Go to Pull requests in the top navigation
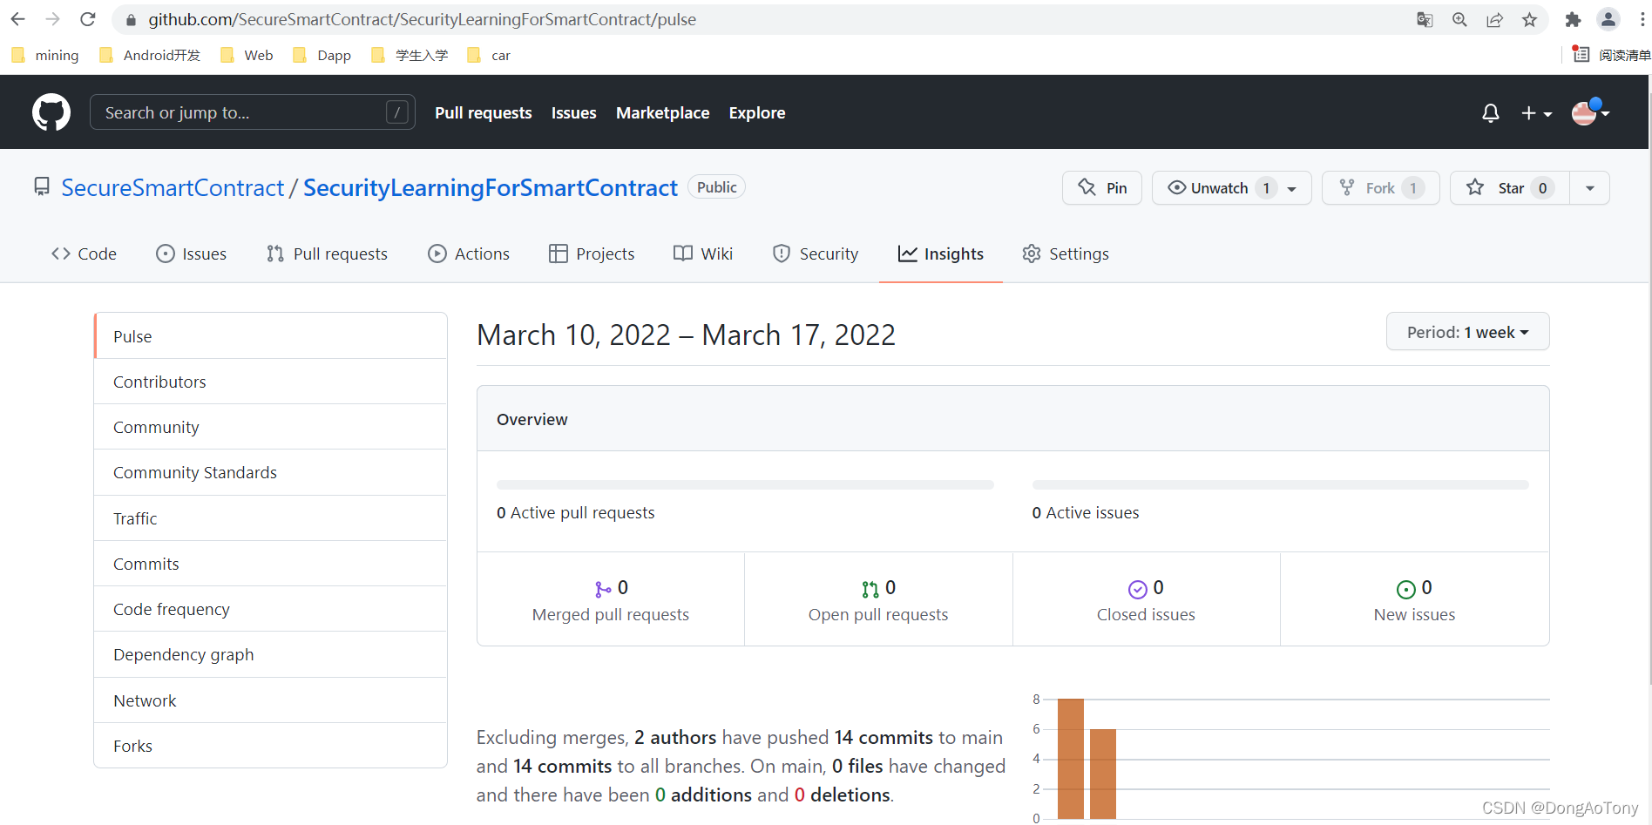 [x=483, y=112]
